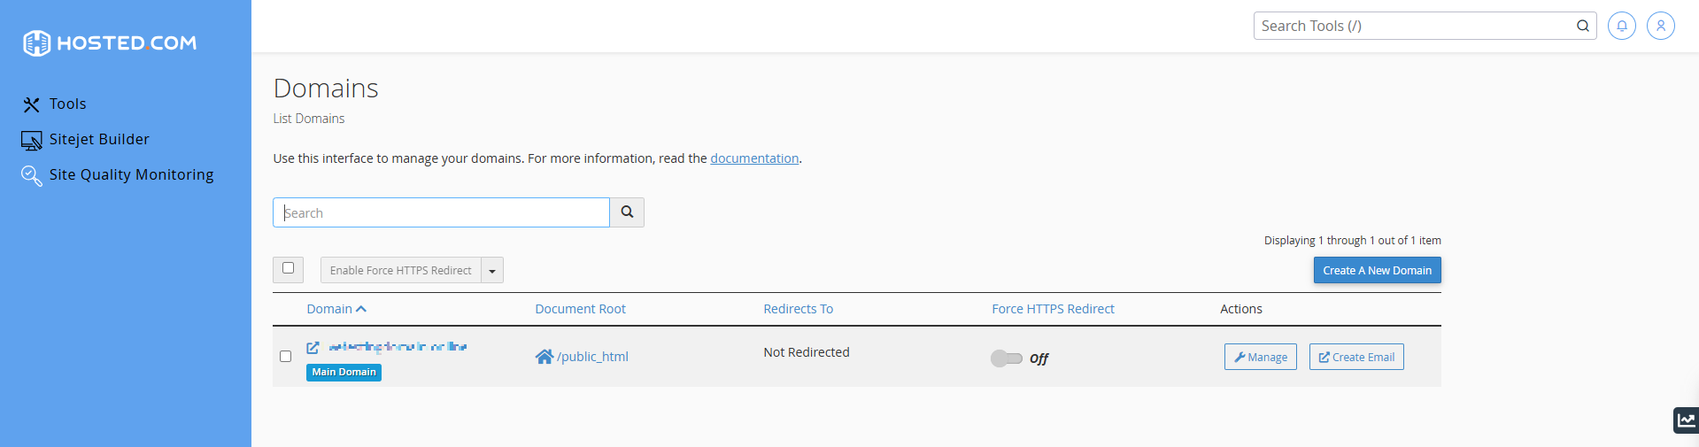1699x447 pixels.
Task: Focus the domain Search input field
Action: click(x=441, y=212)
